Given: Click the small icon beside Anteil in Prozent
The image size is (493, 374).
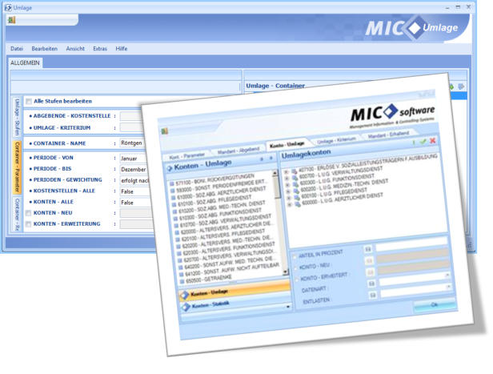Looking at the screenshot, I should (x=368, y=249).
